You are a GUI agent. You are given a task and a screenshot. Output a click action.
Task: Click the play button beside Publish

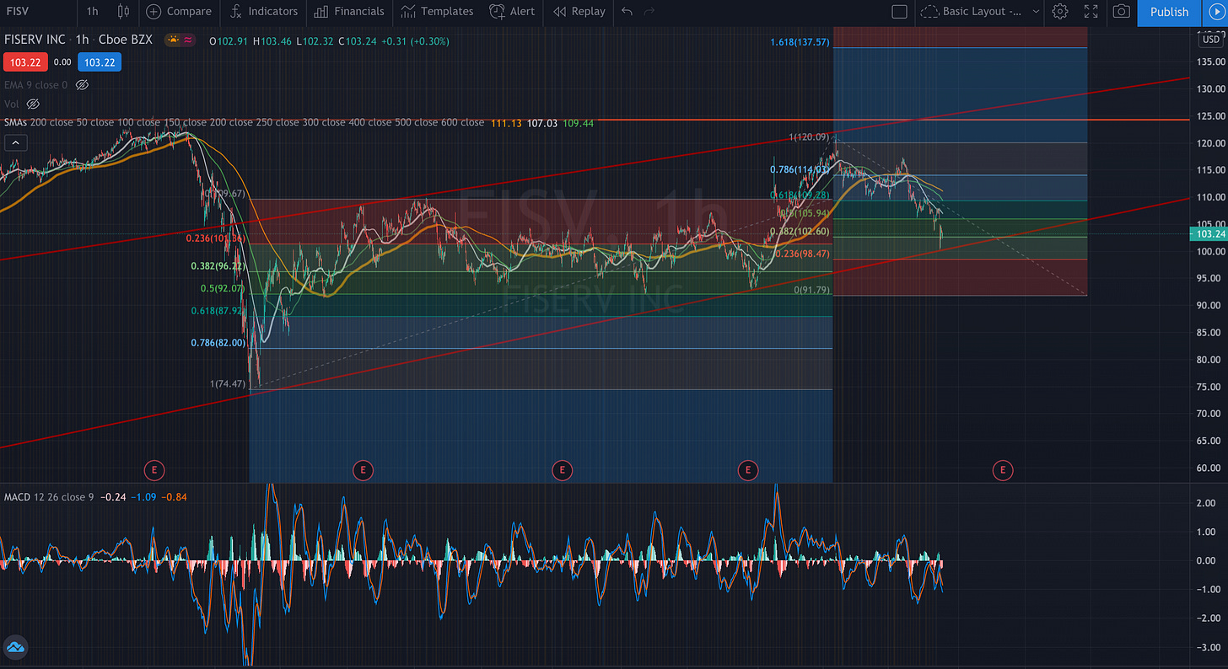1215,12
